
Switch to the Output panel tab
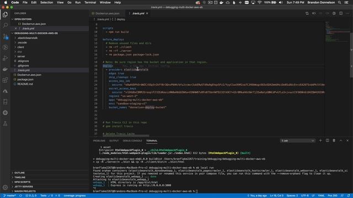click(114, 141)
